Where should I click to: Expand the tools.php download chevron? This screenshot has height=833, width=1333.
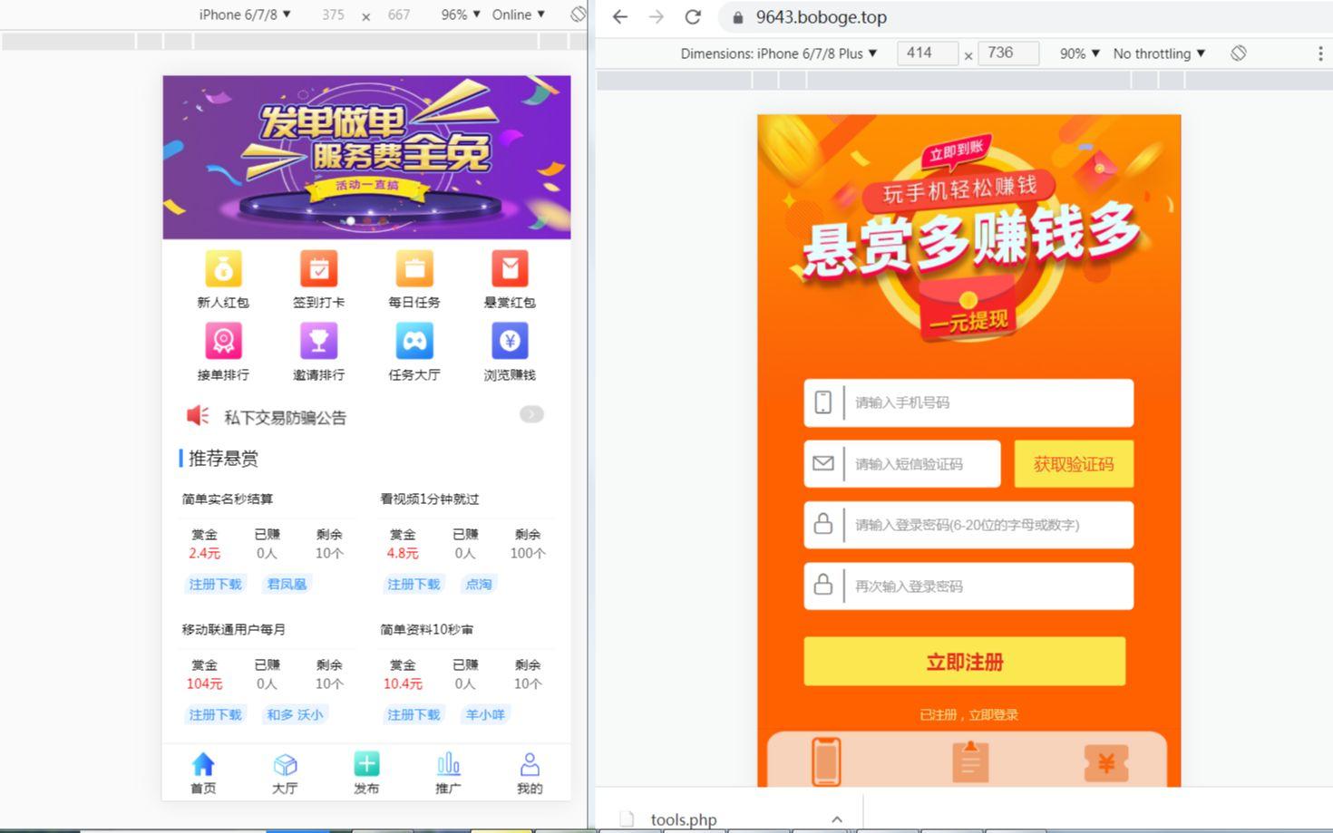(x=837, y=819)
